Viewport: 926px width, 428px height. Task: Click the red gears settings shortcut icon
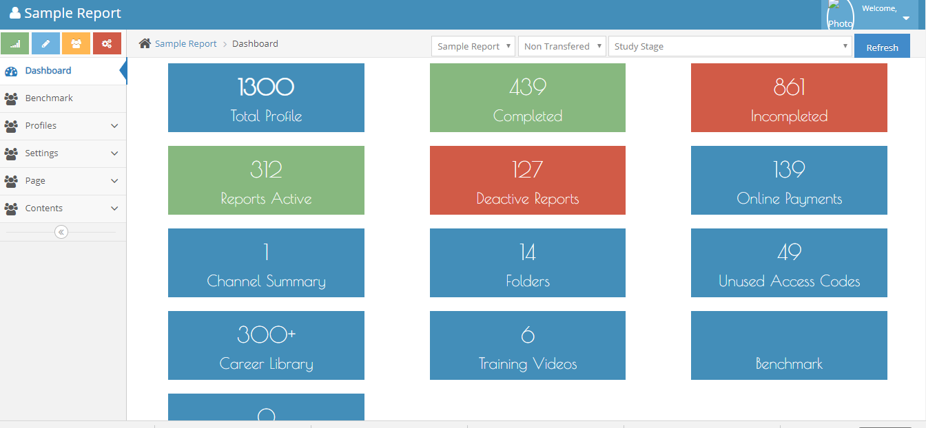coord(107,43)
